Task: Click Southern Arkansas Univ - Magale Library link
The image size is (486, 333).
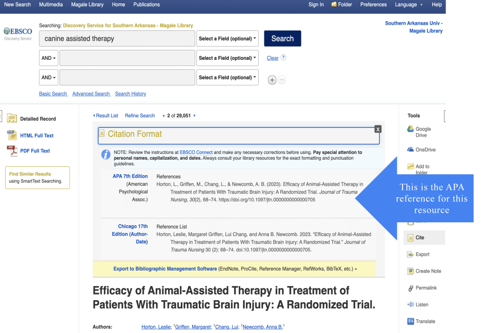Action: [414, 27]
